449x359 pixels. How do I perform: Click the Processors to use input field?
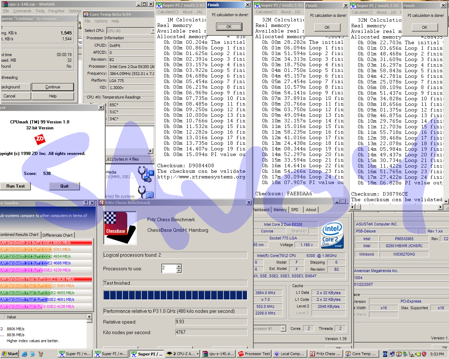(x=169, y=269)
